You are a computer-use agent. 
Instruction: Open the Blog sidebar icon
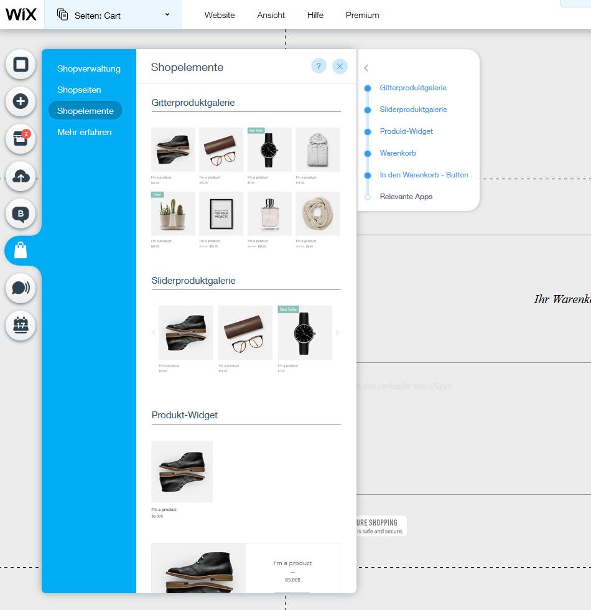(x=21, y=214)
